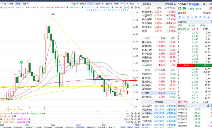This screenshot has width=212, height=128.
Task: Open VOL indicator settings gear
Action: pyautogui.click(x=132, y=113)
